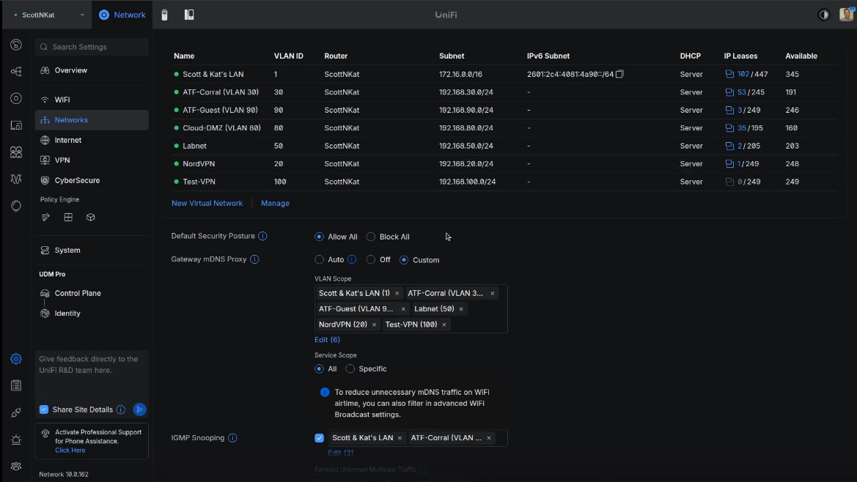Image resolution: width=857 pixels, height=482 pixels.
Task: Click the alarm siren icon in sidebar
Action: (x=16, y=440)
